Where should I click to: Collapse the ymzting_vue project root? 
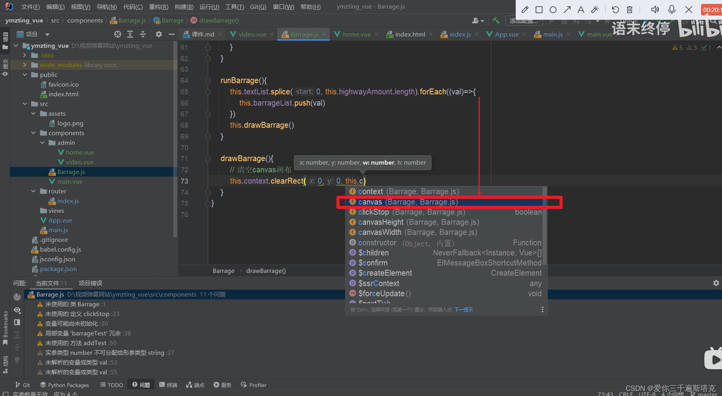click(16, 46)
